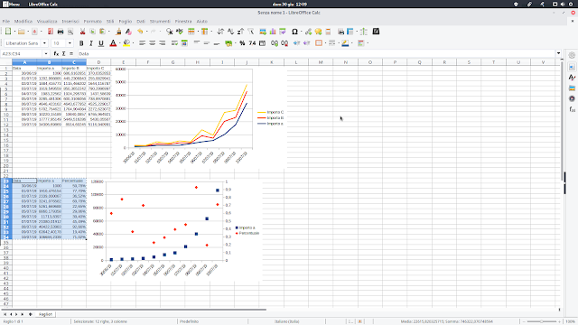Screen dimensions: 578x325
Task: Open Sidebar Properties deck
Action: click(572, 67)
